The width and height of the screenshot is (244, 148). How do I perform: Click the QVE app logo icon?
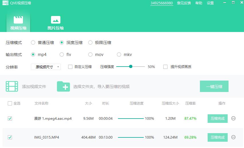(x=5, y=3)
